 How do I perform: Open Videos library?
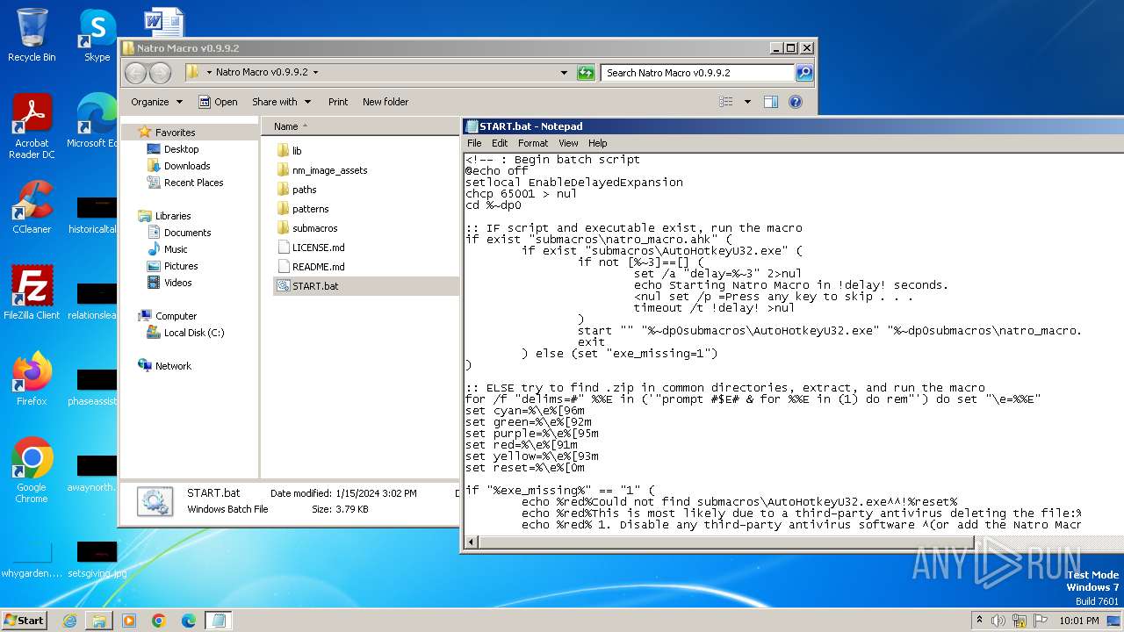click(177, 283)
